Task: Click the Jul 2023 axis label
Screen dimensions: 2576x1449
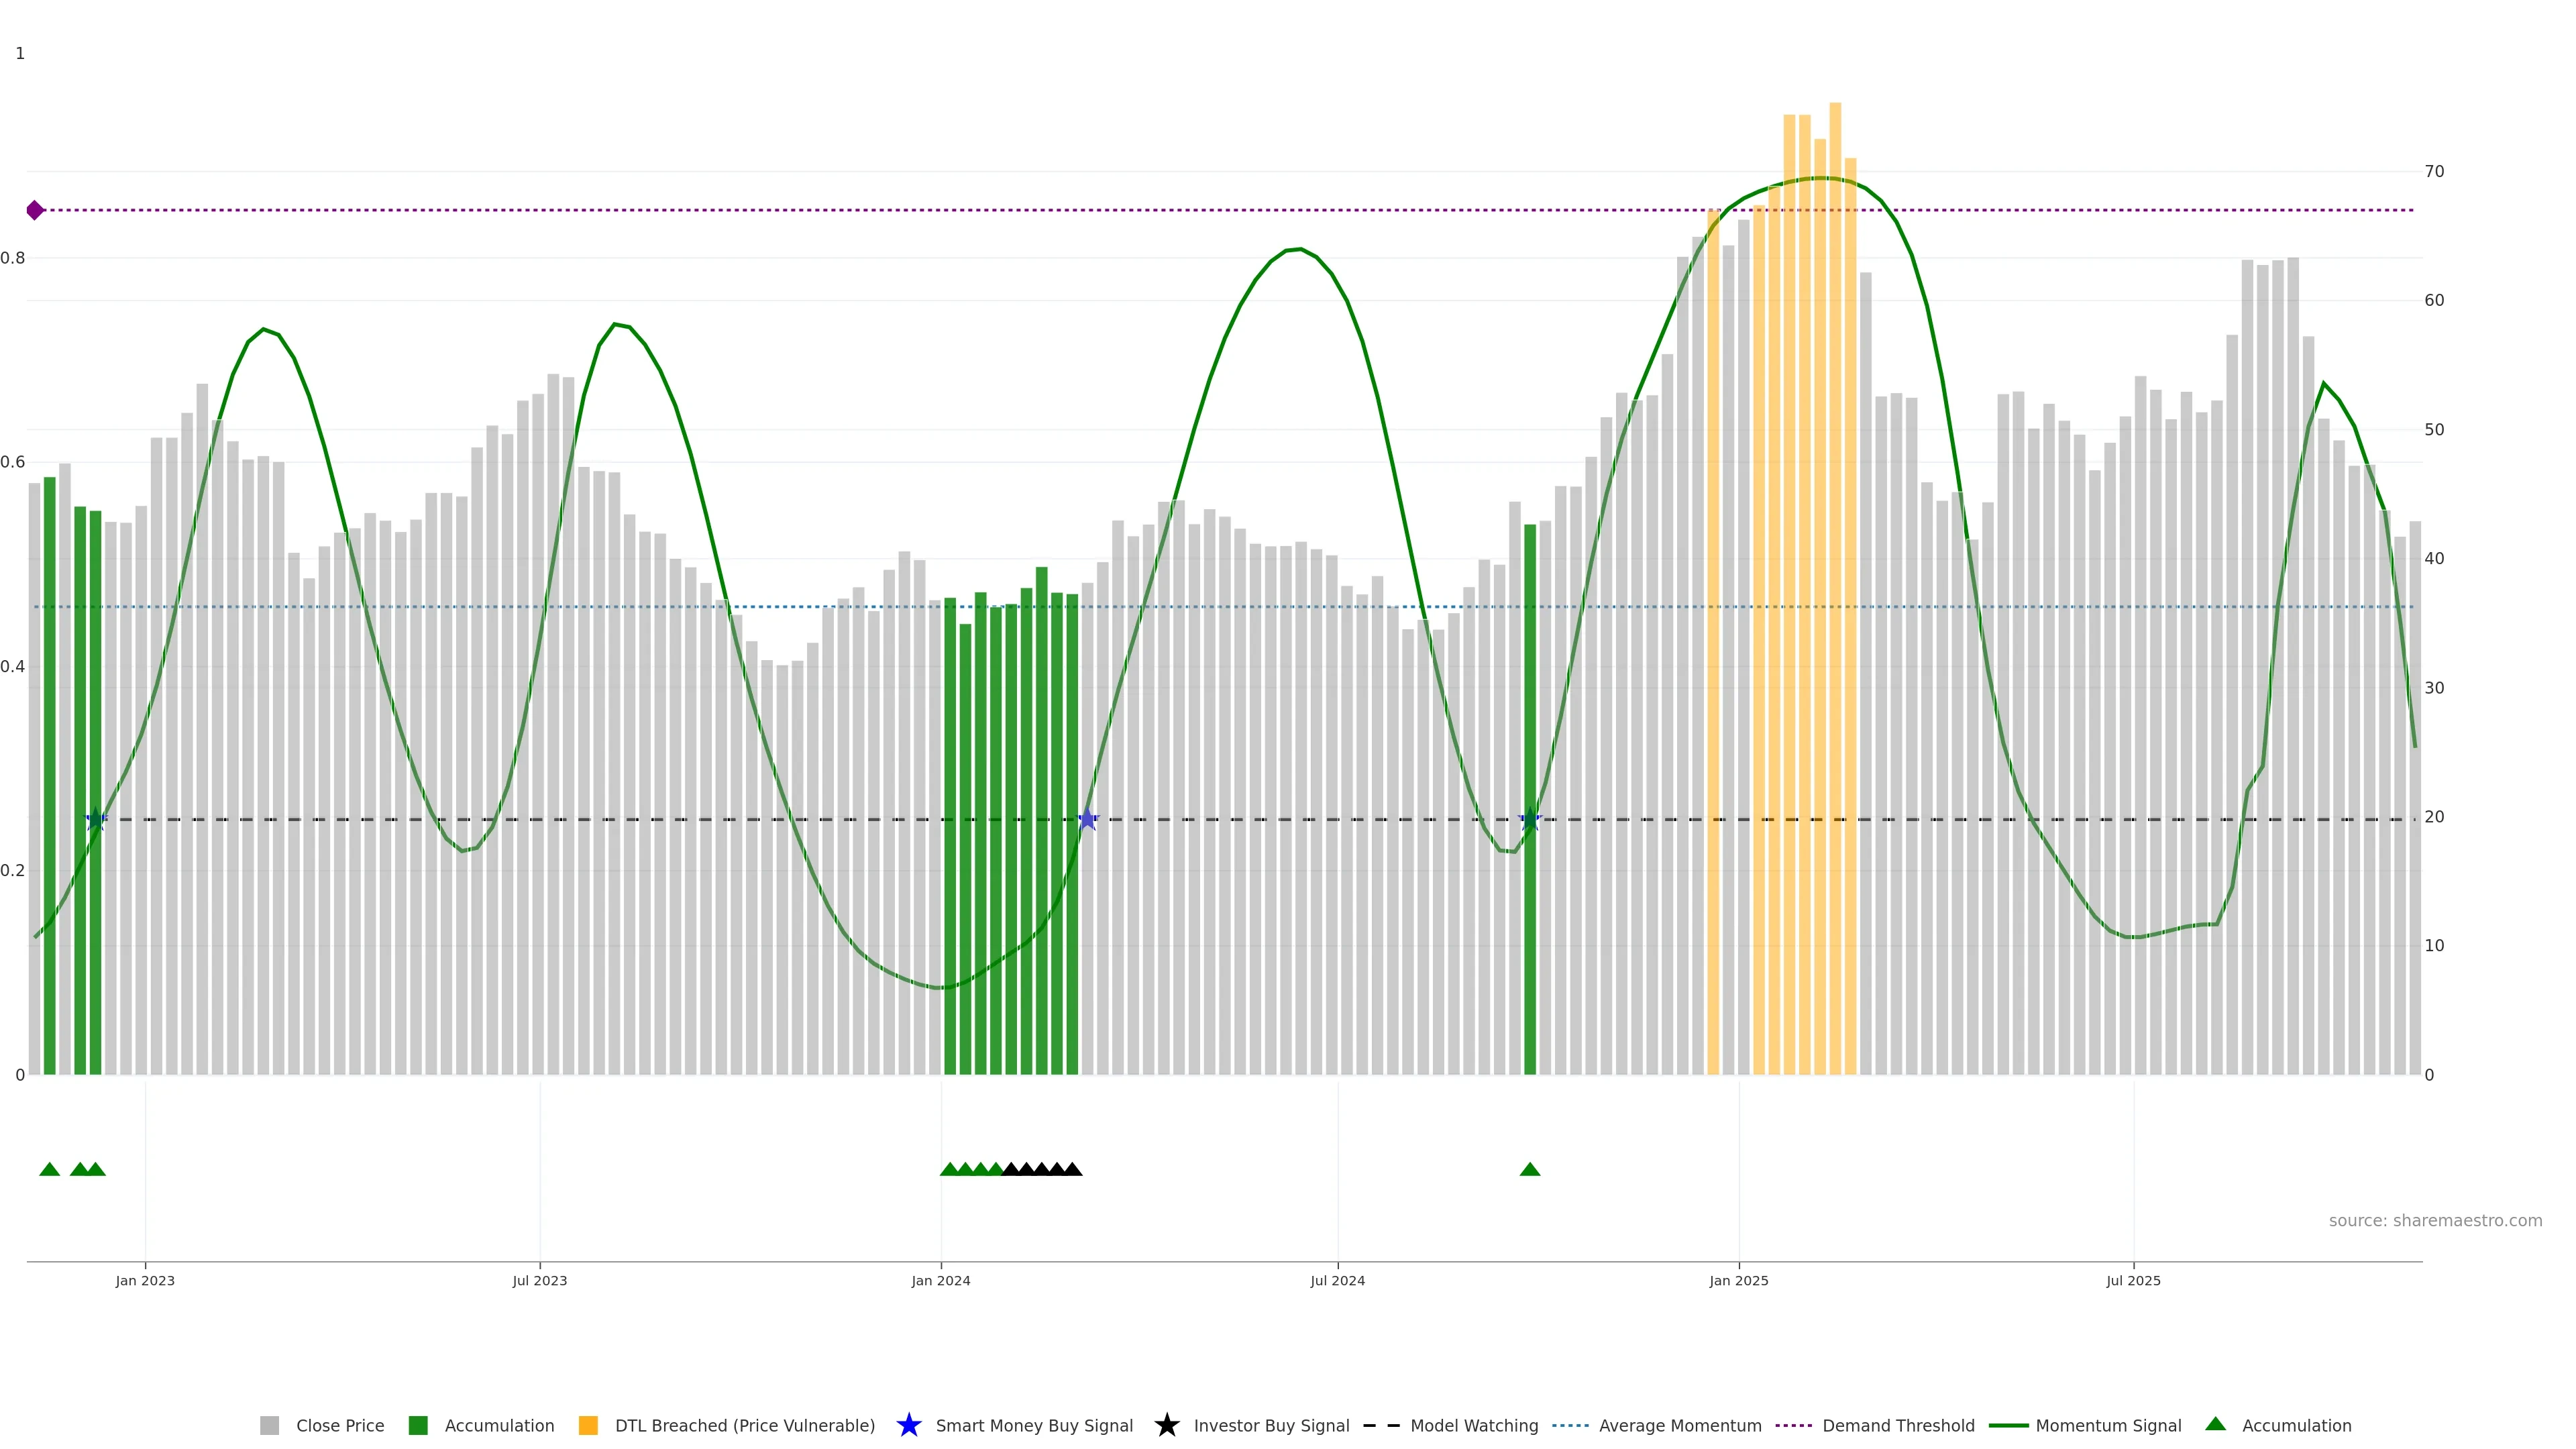Action: click(540, 1281)
